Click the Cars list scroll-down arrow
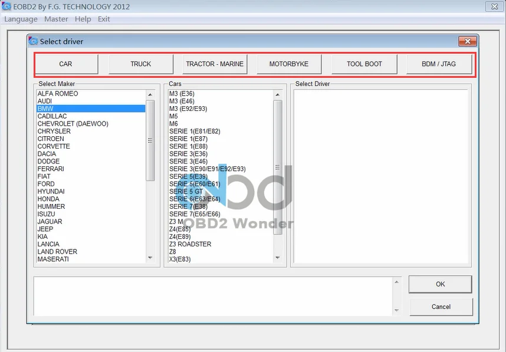Screen dimensions: 506x352 278,258
